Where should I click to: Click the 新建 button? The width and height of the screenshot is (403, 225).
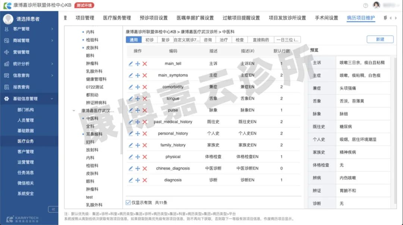click(x=380, y=39)
